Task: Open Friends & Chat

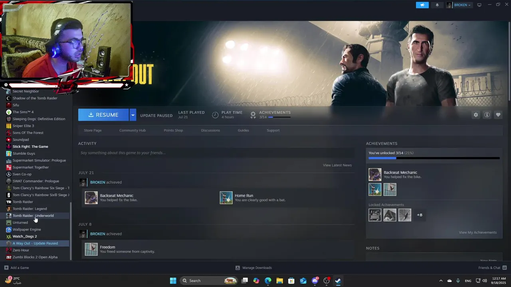Action: pyautogui.click(x=493, y=268)
